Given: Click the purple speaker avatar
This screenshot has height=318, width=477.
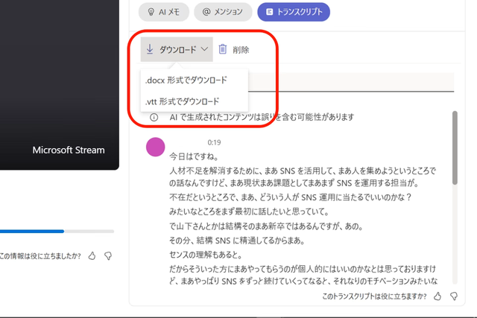Looking at the screenshot, I should pyautogui.click(x=156, y=147).
